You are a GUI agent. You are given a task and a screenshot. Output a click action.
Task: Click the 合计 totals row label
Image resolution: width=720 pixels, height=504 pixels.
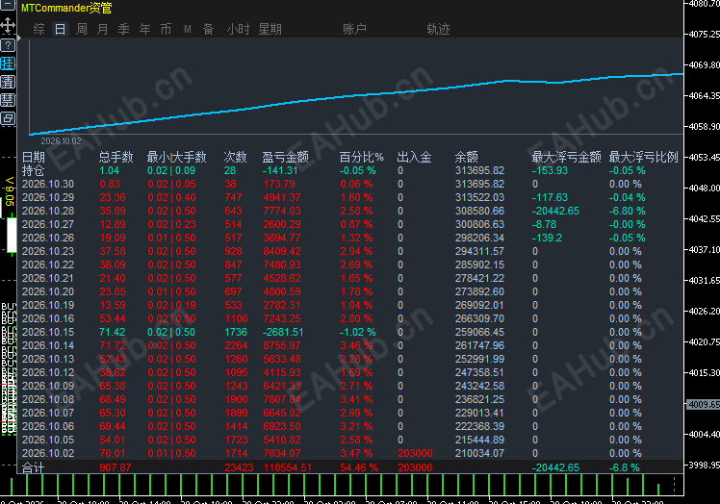pos(34,467)
